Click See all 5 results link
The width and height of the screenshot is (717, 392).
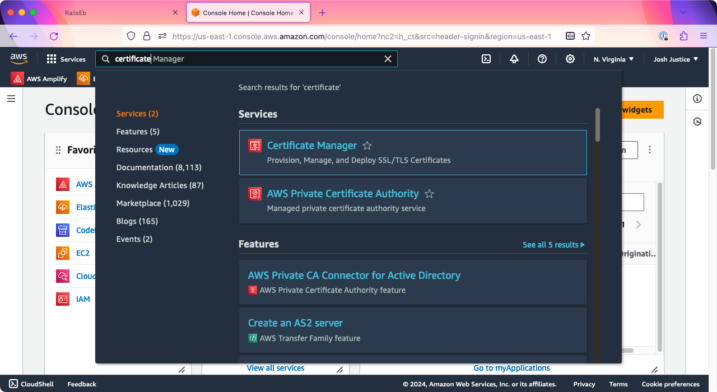(x=553, y=245)
